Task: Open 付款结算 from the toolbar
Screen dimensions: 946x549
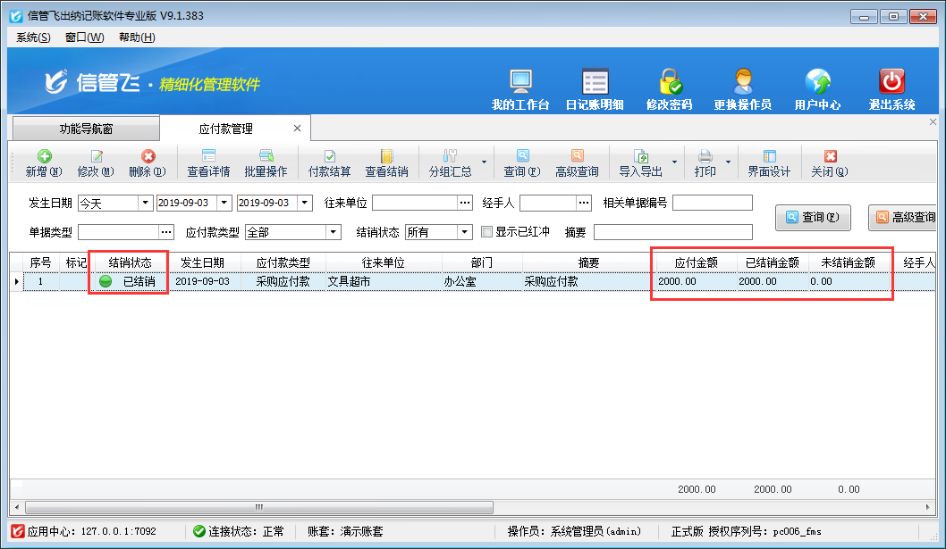Action: coord(329,162)
